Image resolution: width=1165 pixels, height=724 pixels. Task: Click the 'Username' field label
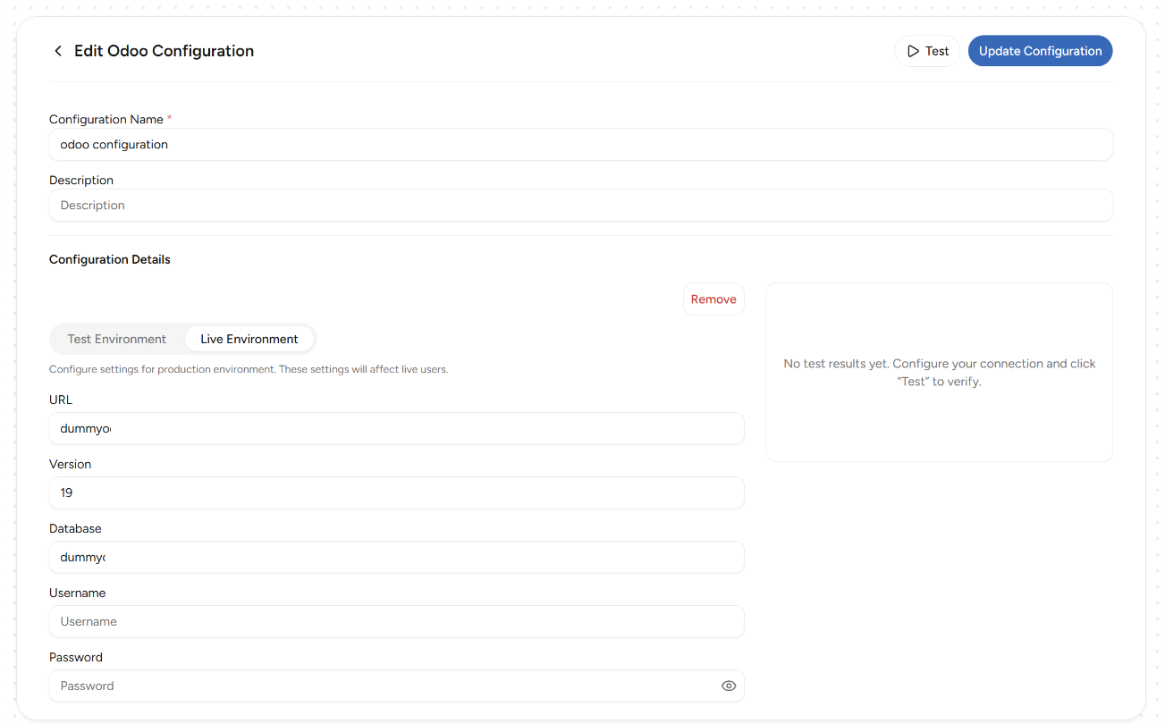click(x=78, y=594)
